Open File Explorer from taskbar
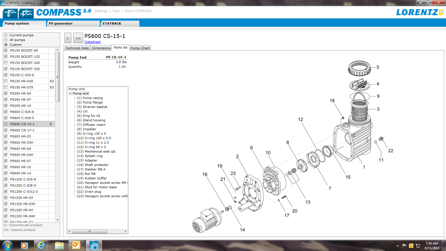The width and height of the screenshot is (446, 251). click(x=59, y=245)
